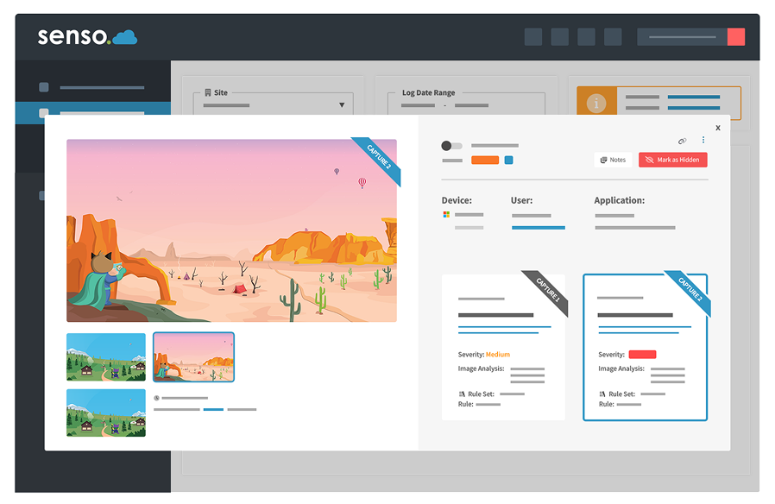Click the first sidebar item checkbox

pos(44,87)
